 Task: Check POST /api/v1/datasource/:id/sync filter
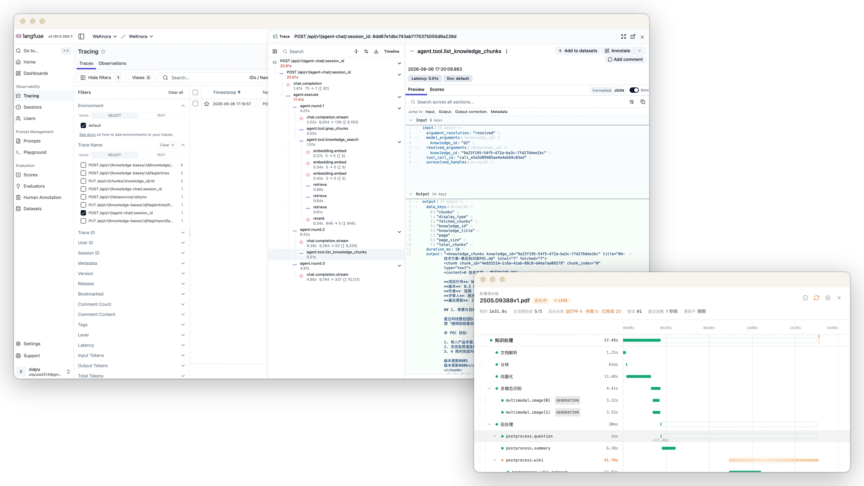tap(83, 197)
